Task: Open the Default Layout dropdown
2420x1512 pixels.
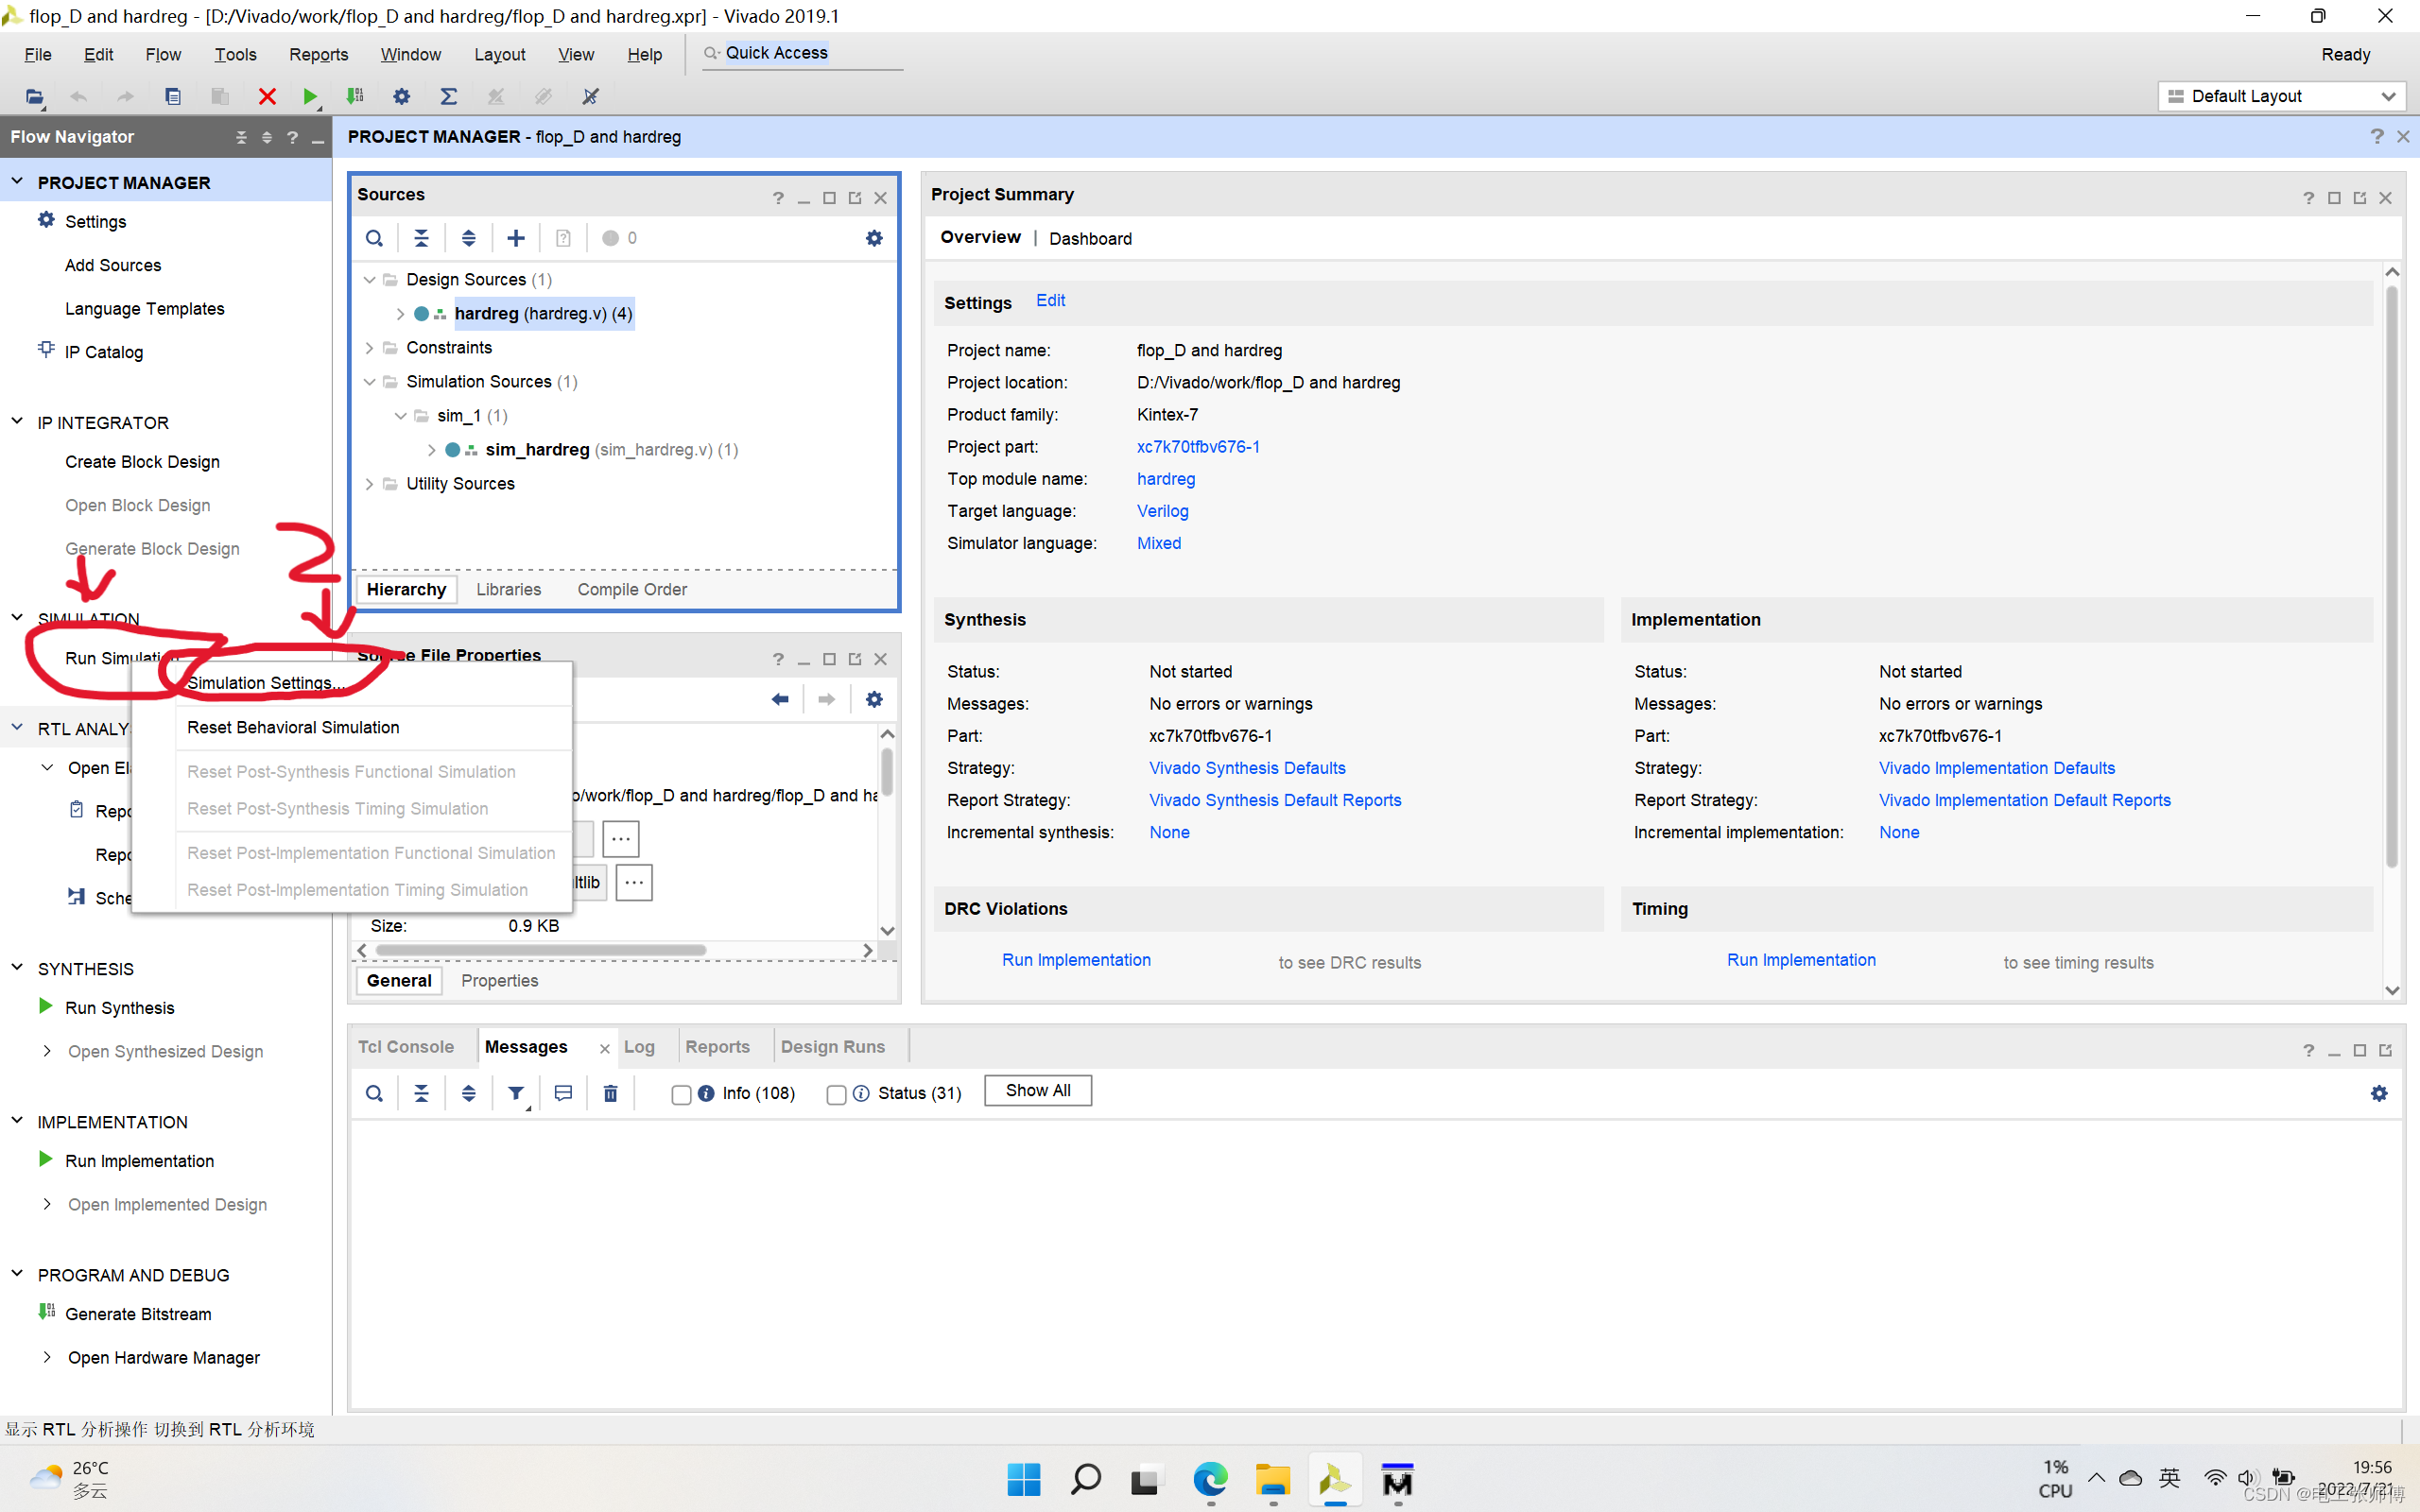Action: click(x=2281, y=96)
